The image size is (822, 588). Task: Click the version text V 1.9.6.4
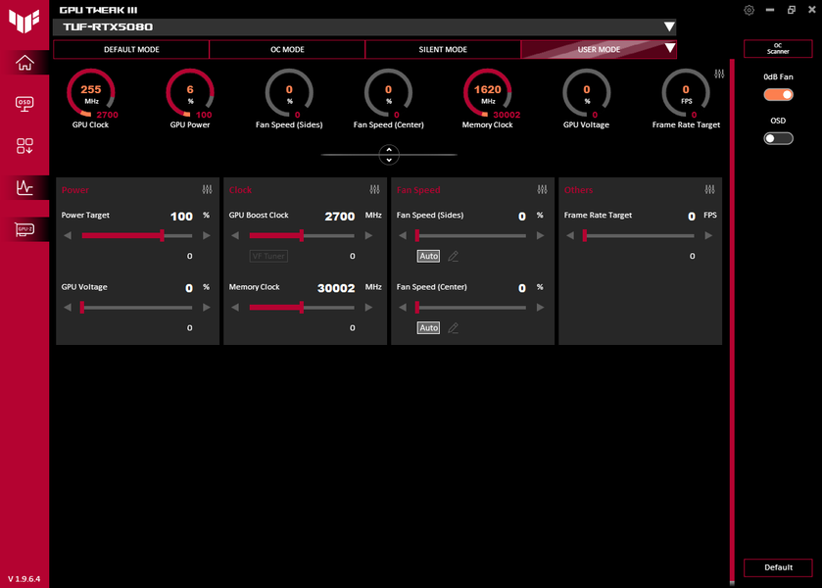coord(24,579)
